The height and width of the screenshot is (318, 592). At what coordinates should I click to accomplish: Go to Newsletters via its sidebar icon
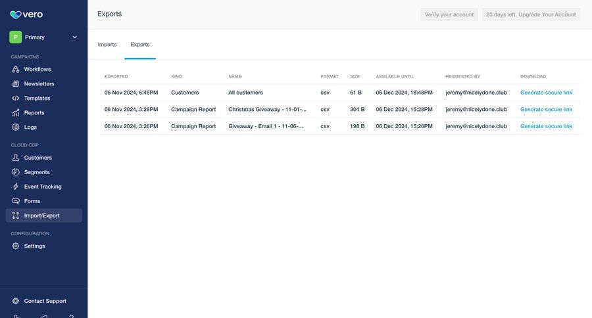16,83
